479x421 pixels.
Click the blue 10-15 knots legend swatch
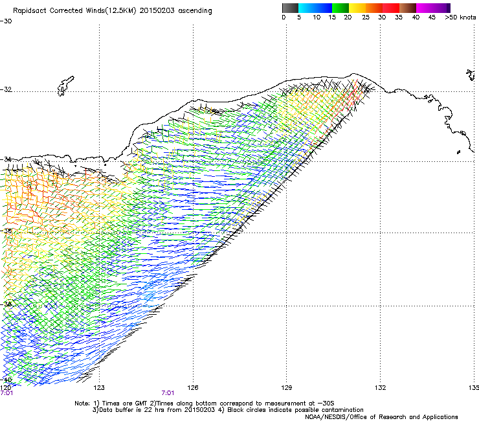click(324, 8)
